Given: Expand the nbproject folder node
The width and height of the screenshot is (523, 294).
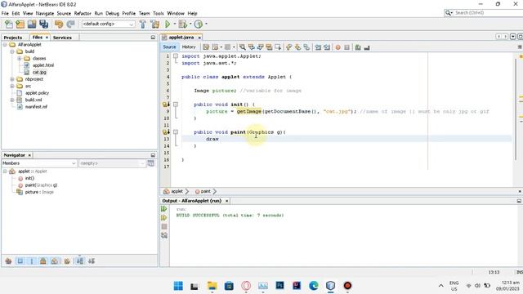Looking at the screenshot, I should (12, 79).
